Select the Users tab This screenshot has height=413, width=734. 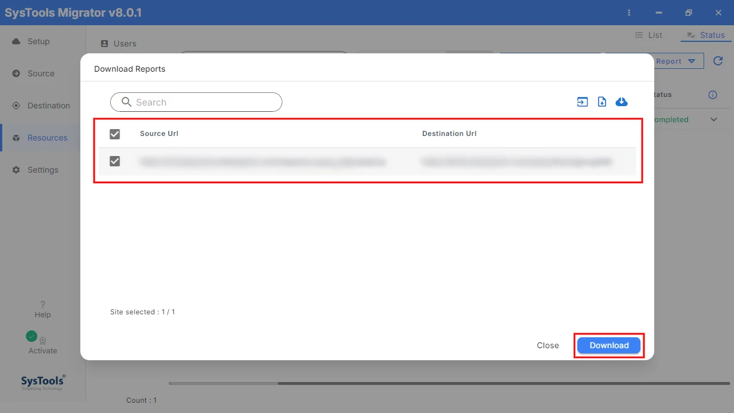[119, 44]
